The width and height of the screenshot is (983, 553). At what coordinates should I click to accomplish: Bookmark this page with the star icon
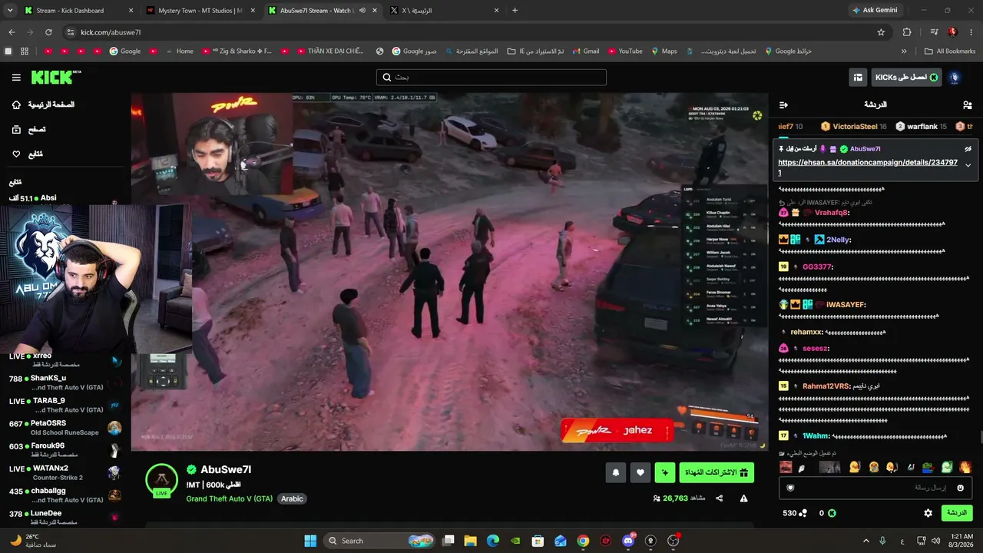point(881,32)
